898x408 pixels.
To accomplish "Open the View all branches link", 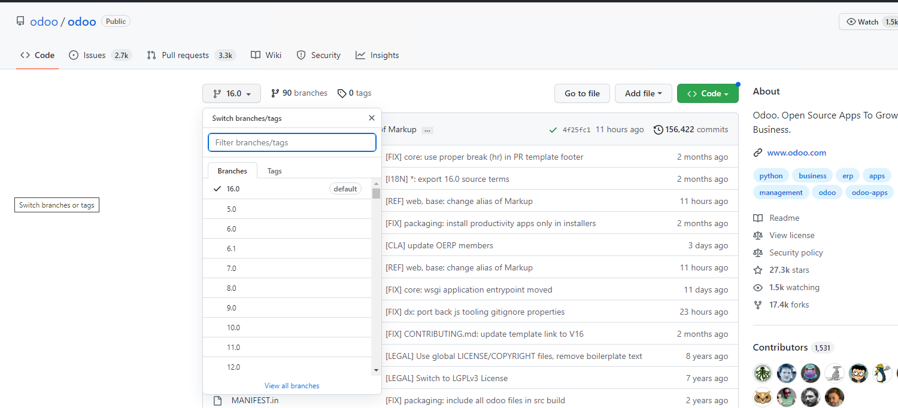I will (x=292, y=386).
